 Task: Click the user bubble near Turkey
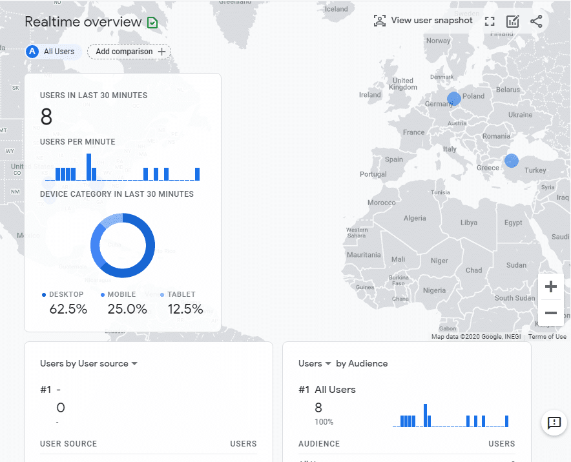pos(512,161)
